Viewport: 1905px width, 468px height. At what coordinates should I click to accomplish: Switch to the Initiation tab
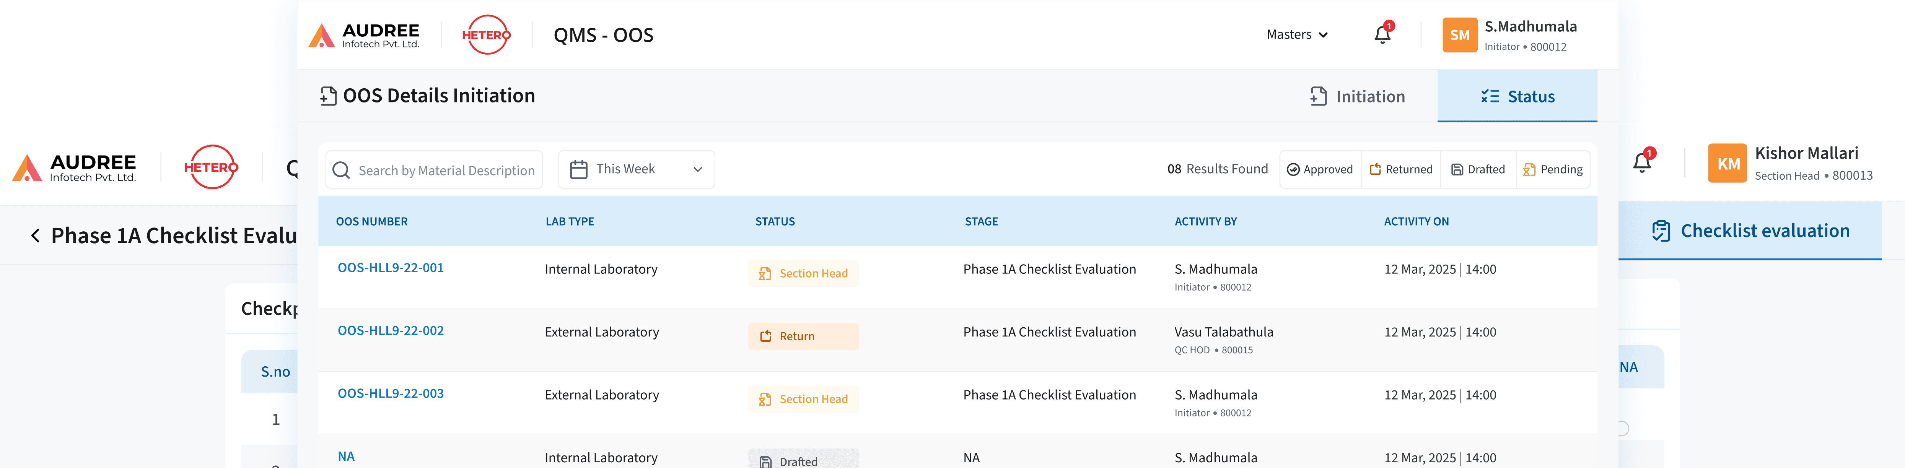pos(1358,96)
